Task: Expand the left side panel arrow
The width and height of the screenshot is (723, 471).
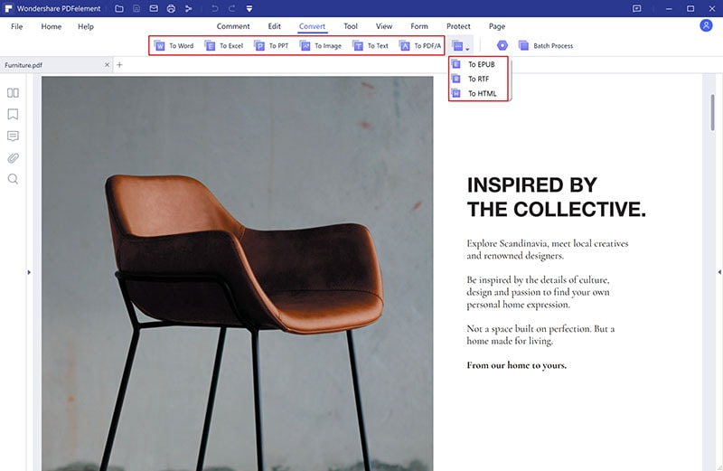Action: click(x=28, y=272)
